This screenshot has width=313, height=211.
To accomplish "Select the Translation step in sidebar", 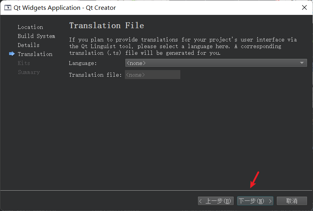I will pyautogui.click(x=35, y=54).
